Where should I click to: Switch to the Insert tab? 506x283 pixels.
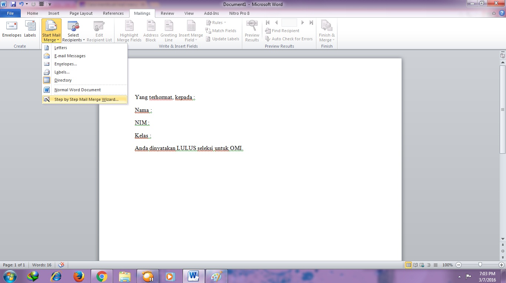click(54, 13)
